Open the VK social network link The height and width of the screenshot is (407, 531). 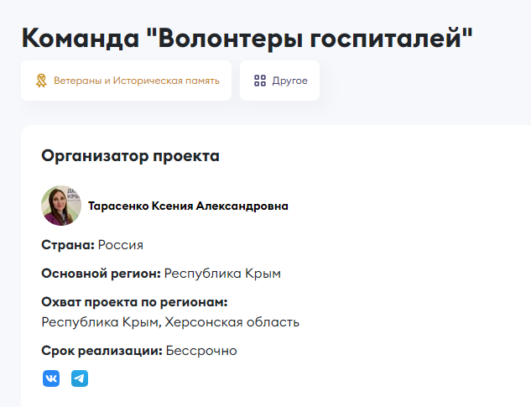pos(51,378)
